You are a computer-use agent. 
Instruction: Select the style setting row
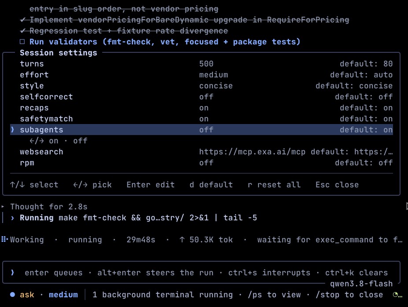pyautogui.click(x=201, y=86)
